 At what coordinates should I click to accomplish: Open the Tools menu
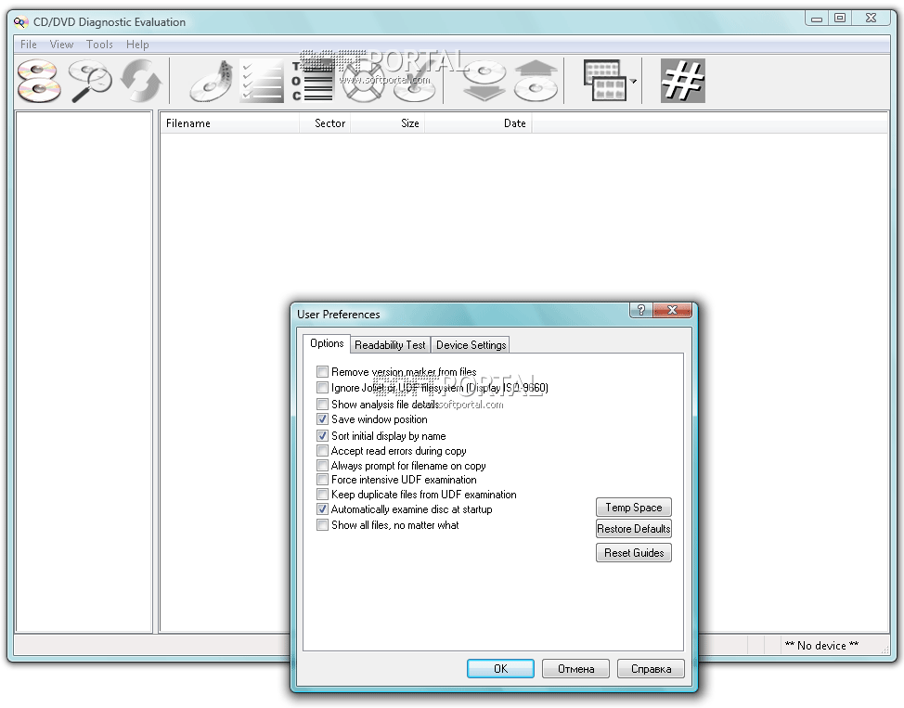[x=99, y=45]
